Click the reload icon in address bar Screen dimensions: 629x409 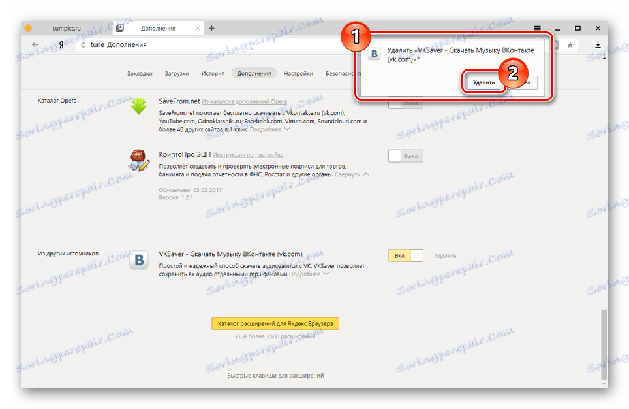(x=83, y=45)
